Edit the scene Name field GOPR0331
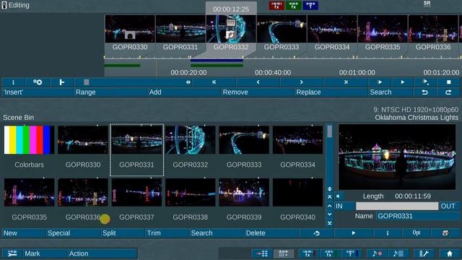 [x=417, y=216]
